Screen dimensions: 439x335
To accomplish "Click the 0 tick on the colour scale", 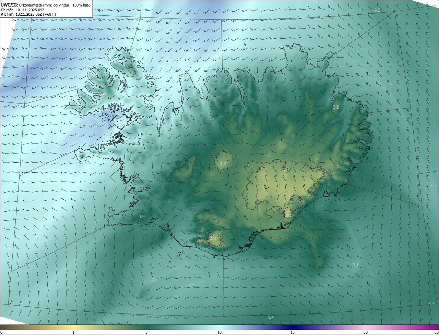I will (x=1, y=333).
